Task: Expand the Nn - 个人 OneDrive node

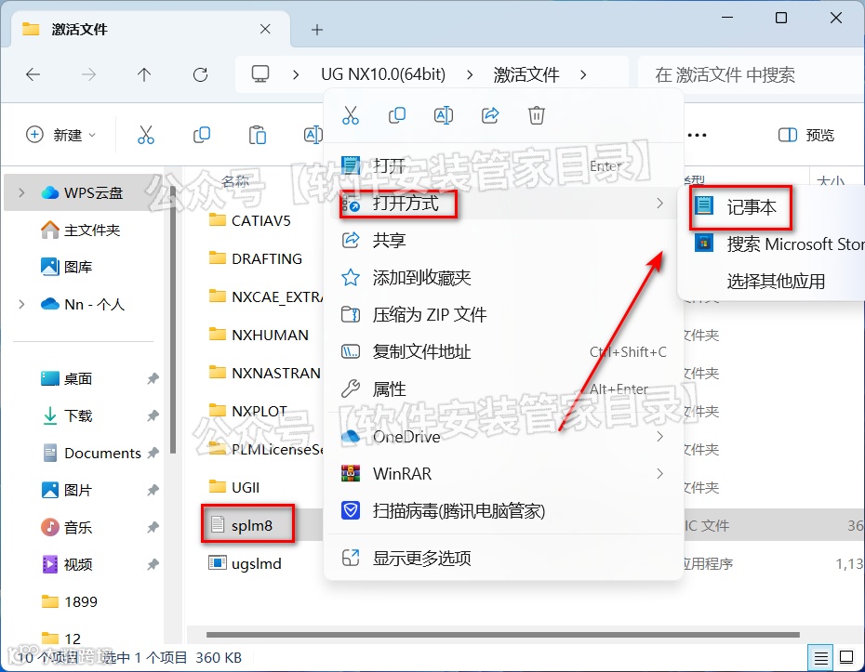Action: [x=21, y=304]
